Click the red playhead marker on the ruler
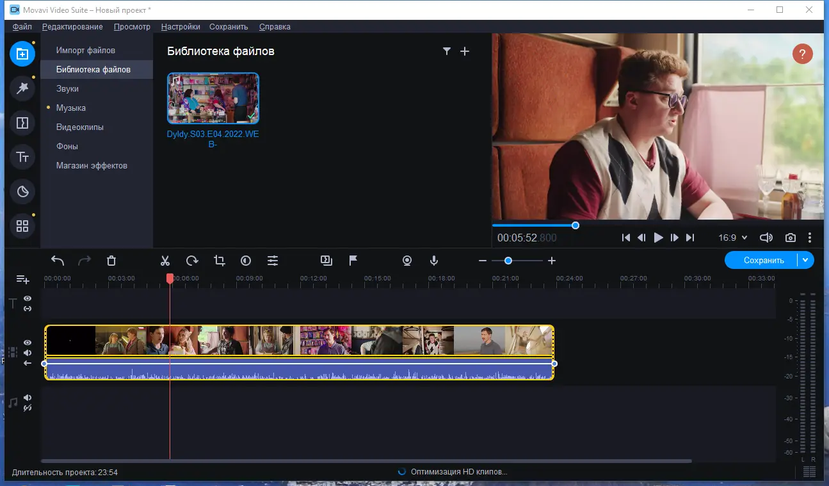Image resolution: width=829 pixels, height=486 pixels. pyautogui.click(x=170, y=279)
